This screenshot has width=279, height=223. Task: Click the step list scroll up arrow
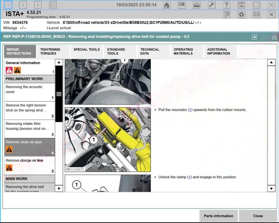point(59,62)
